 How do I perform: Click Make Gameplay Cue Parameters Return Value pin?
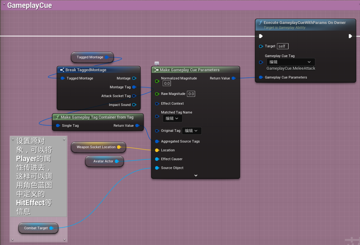233,78
